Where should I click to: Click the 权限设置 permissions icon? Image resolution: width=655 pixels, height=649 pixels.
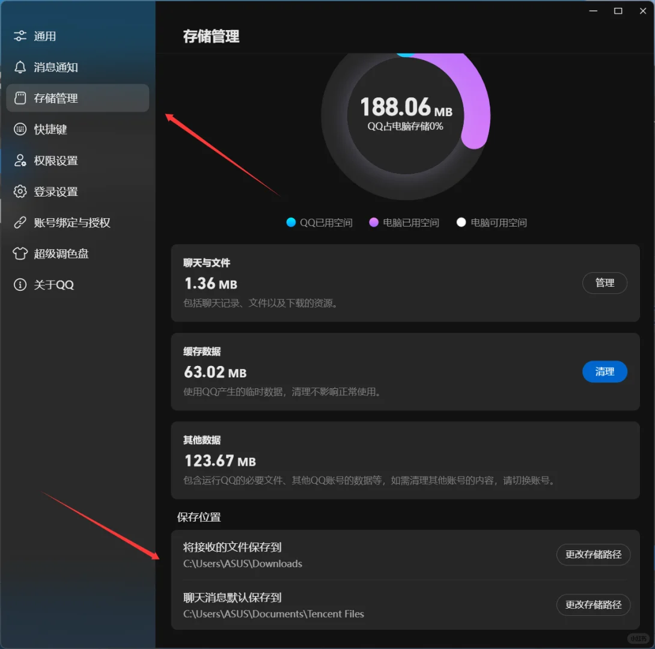click(19, 160)
